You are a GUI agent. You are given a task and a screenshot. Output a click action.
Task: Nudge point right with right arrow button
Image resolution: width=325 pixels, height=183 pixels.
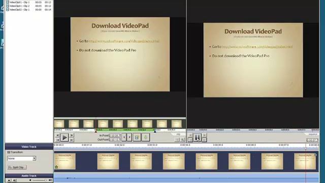pyautogui.click(x=129, y=137)
